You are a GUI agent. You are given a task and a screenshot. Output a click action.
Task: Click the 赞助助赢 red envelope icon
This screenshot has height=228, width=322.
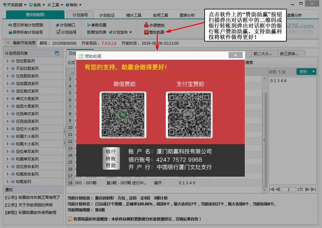[146, 32]
